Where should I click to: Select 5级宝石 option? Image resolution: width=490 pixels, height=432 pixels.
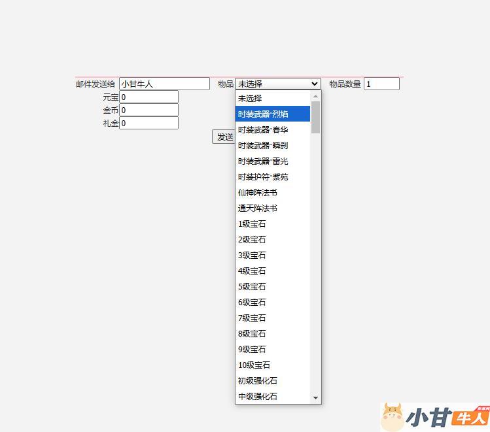[272, 286]
